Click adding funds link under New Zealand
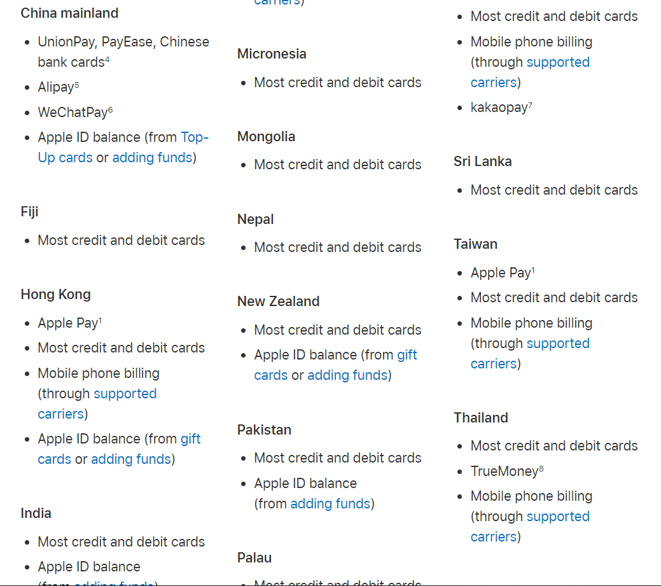 347,375
